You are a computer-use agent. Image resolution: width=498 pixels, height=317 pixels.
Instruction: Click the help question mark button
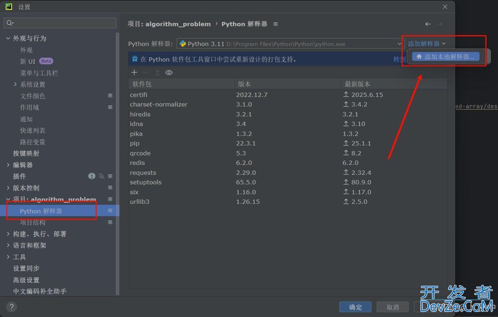(x=11, y=307)
